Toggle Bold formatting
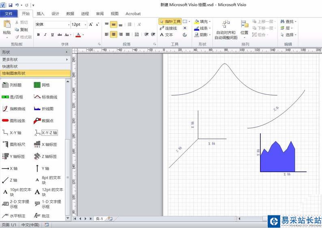 39,35
